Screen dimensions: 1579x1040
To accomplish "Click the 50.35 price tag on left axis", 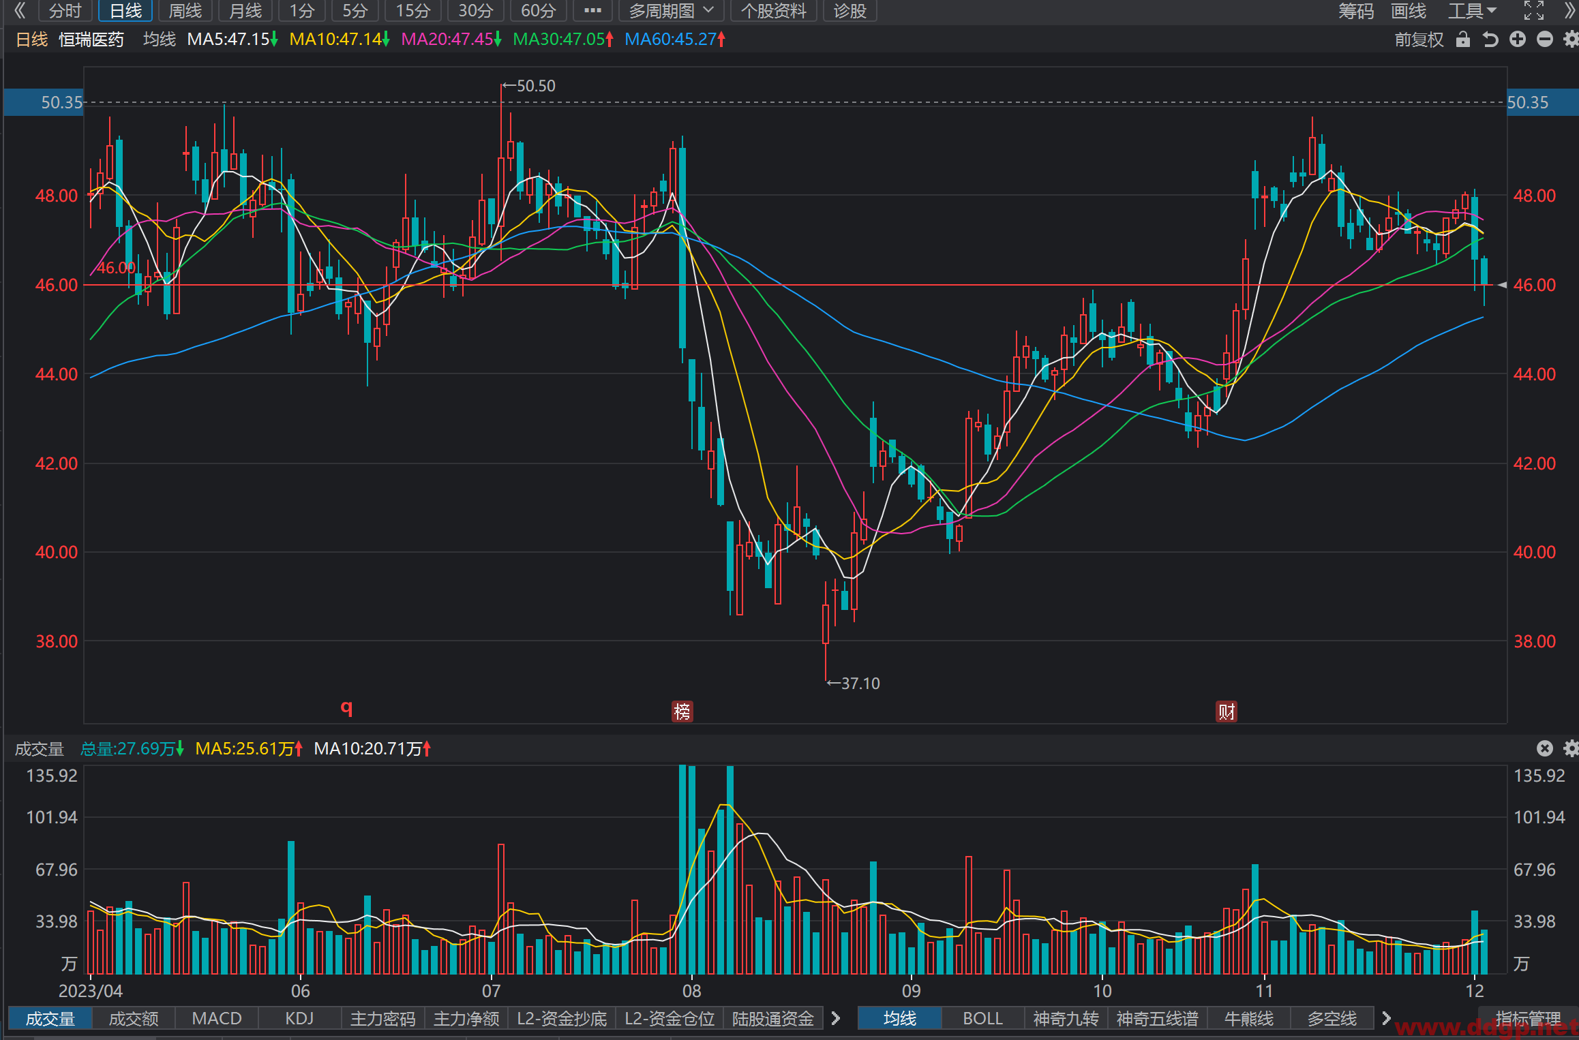I will click(x=44, y=102).
